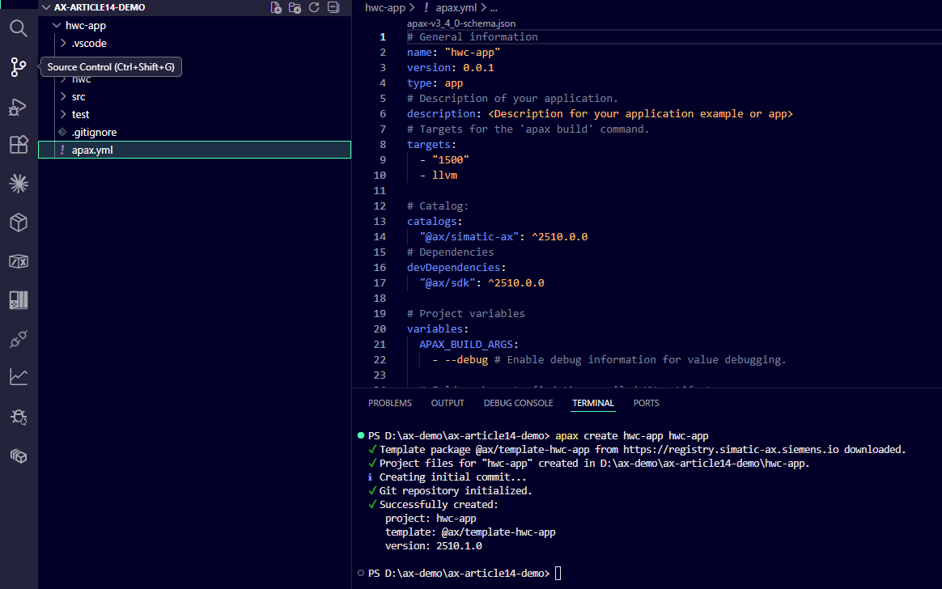Refresh the explorer tree
This screenshot has height=589, width=942.
point(314,8)
